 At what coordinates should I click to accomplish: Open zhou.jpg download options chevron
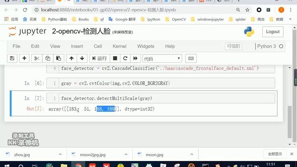60,154
